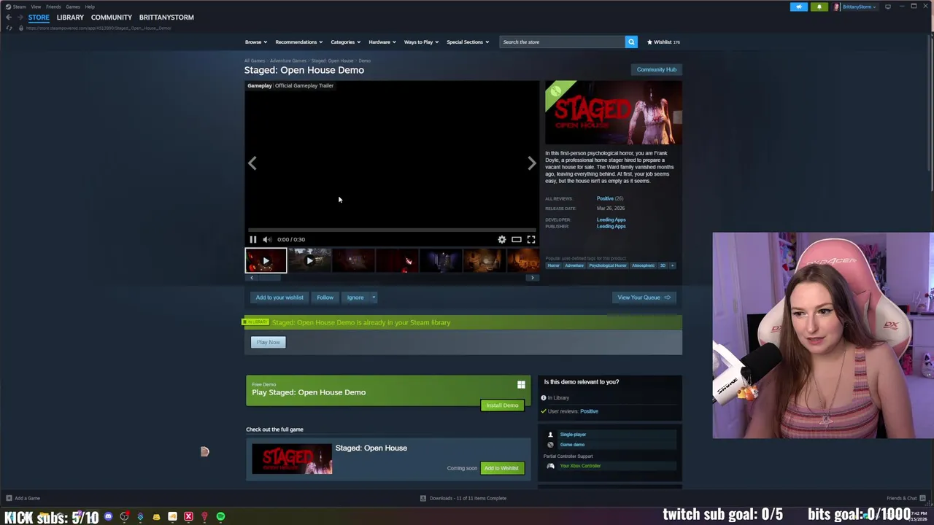Screen dimensions: 934x525
Task: Select the Atmospheric tag
Action: [643, 265]
